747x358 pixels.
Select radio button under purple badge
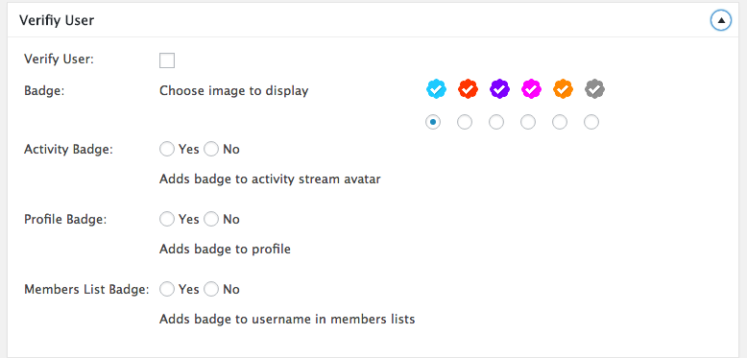tap(496, 122)
